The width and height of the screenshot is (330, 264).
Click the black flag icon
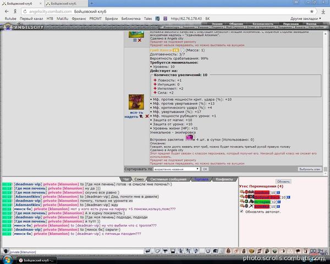click(298, 251)
